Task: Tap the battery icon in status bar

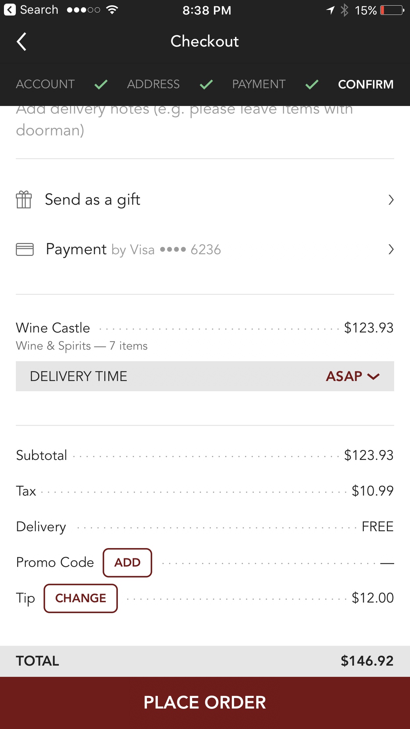Action: tap(392, 10)
